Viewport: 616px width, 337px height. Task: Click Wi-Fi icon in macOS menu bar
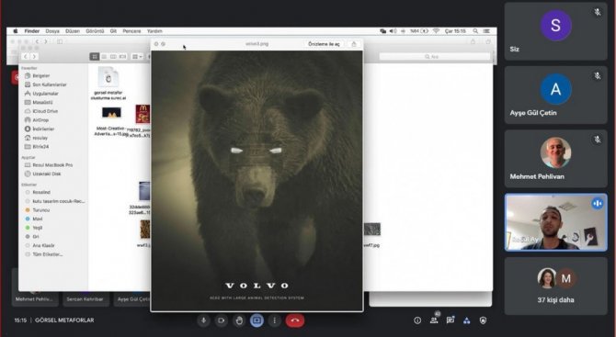[436, 31]
